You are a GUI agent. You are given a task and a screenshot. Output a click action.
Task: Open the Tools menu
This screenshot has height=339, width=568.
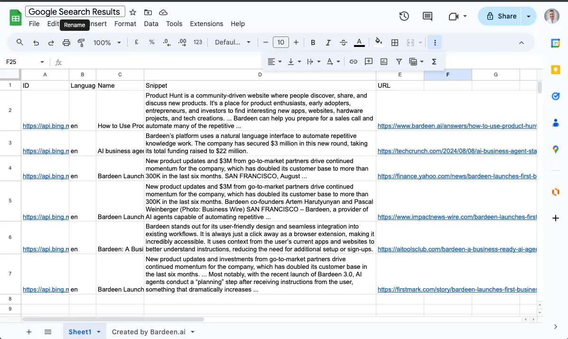pos(174,24)
